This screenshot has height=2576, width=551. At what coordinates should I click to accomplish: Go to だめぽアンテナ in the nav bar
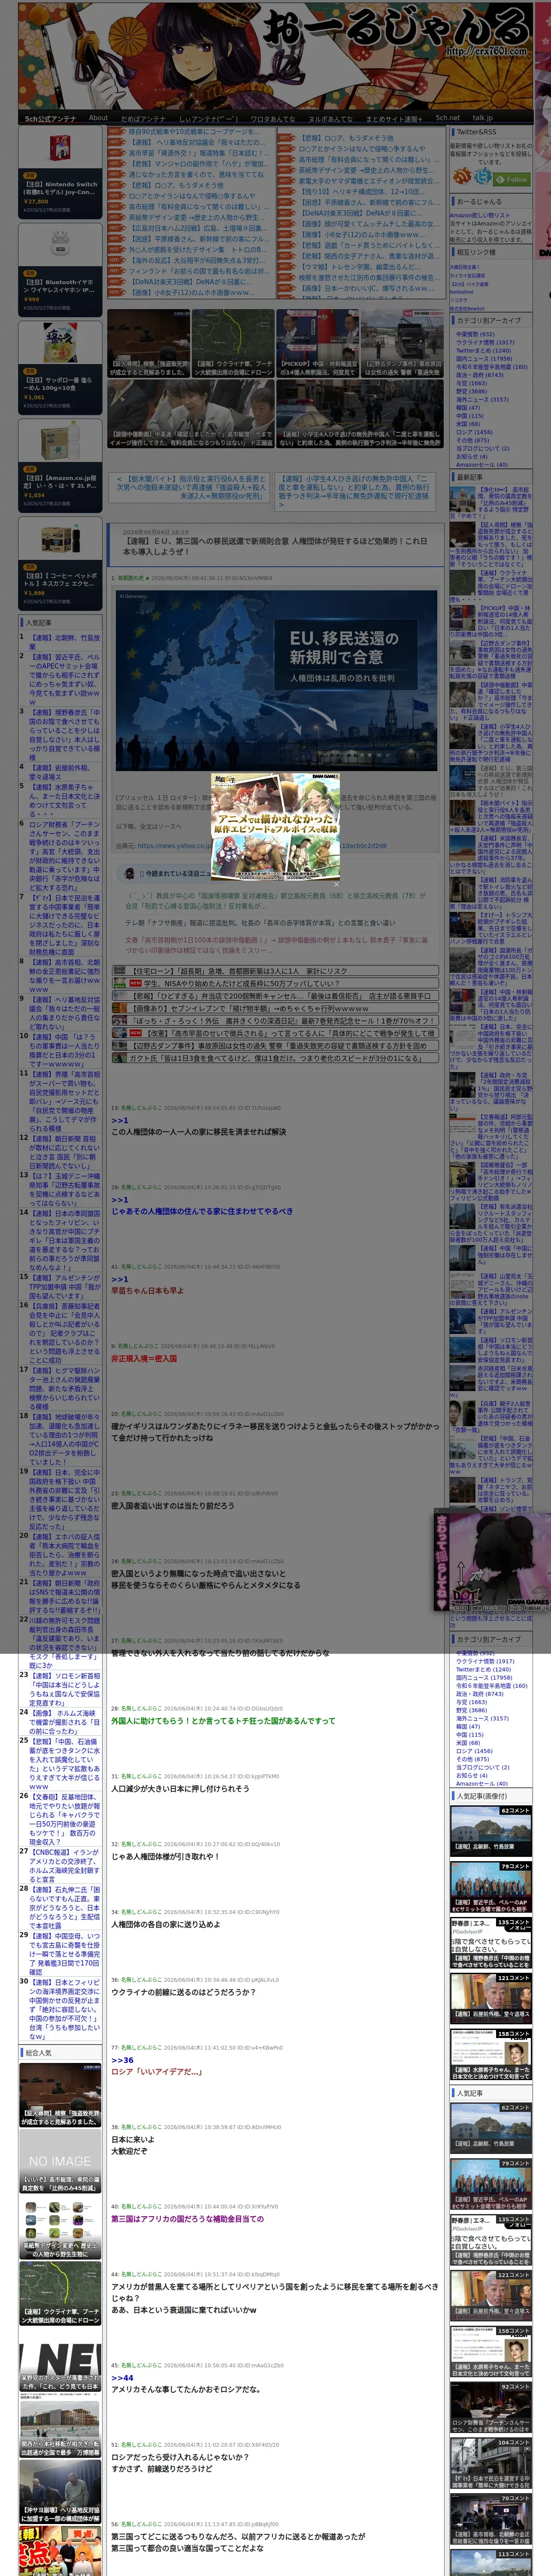click(143, 118)
